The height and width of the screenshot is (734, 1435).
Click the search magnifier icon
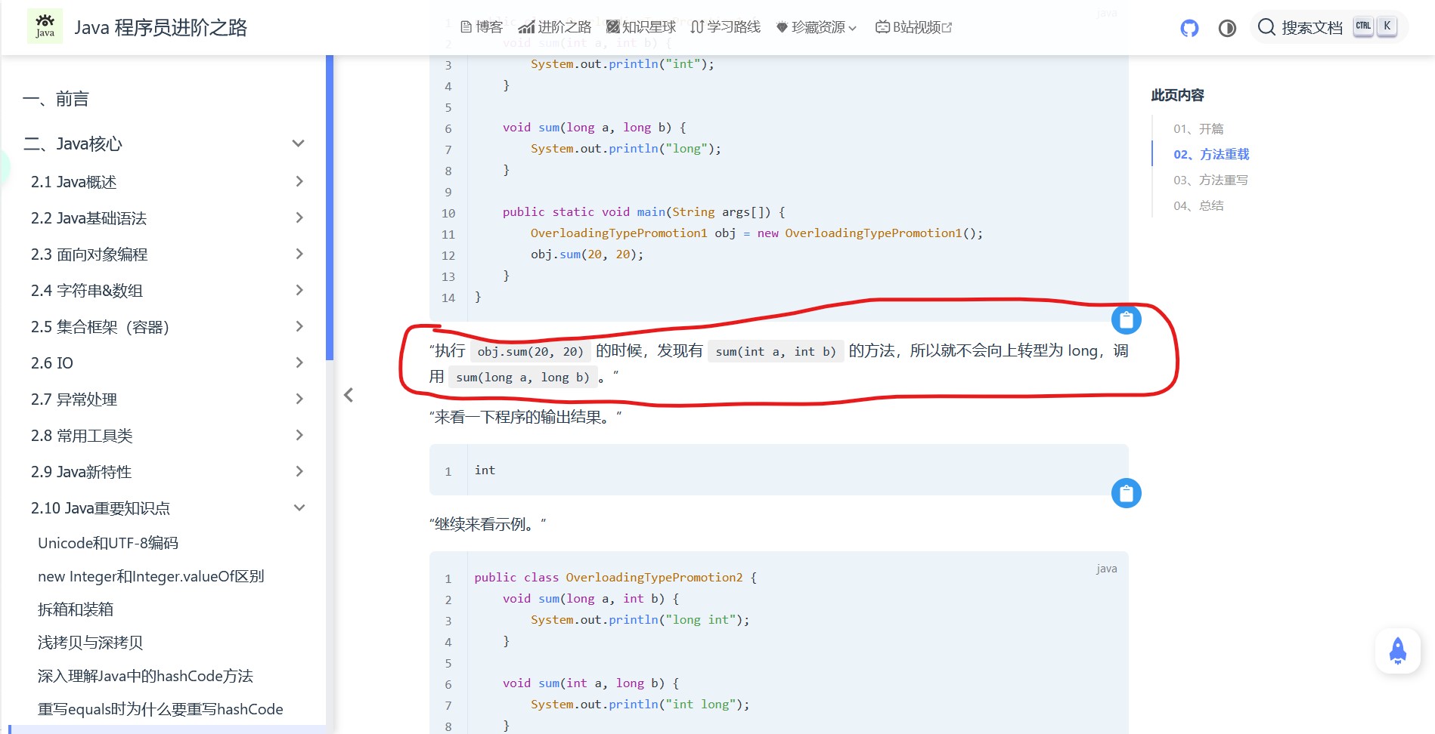click(x=1266, y=27)
